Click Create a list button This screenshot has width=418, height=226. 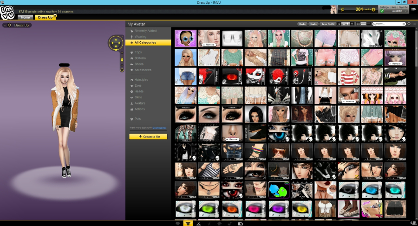coord(148,136)
